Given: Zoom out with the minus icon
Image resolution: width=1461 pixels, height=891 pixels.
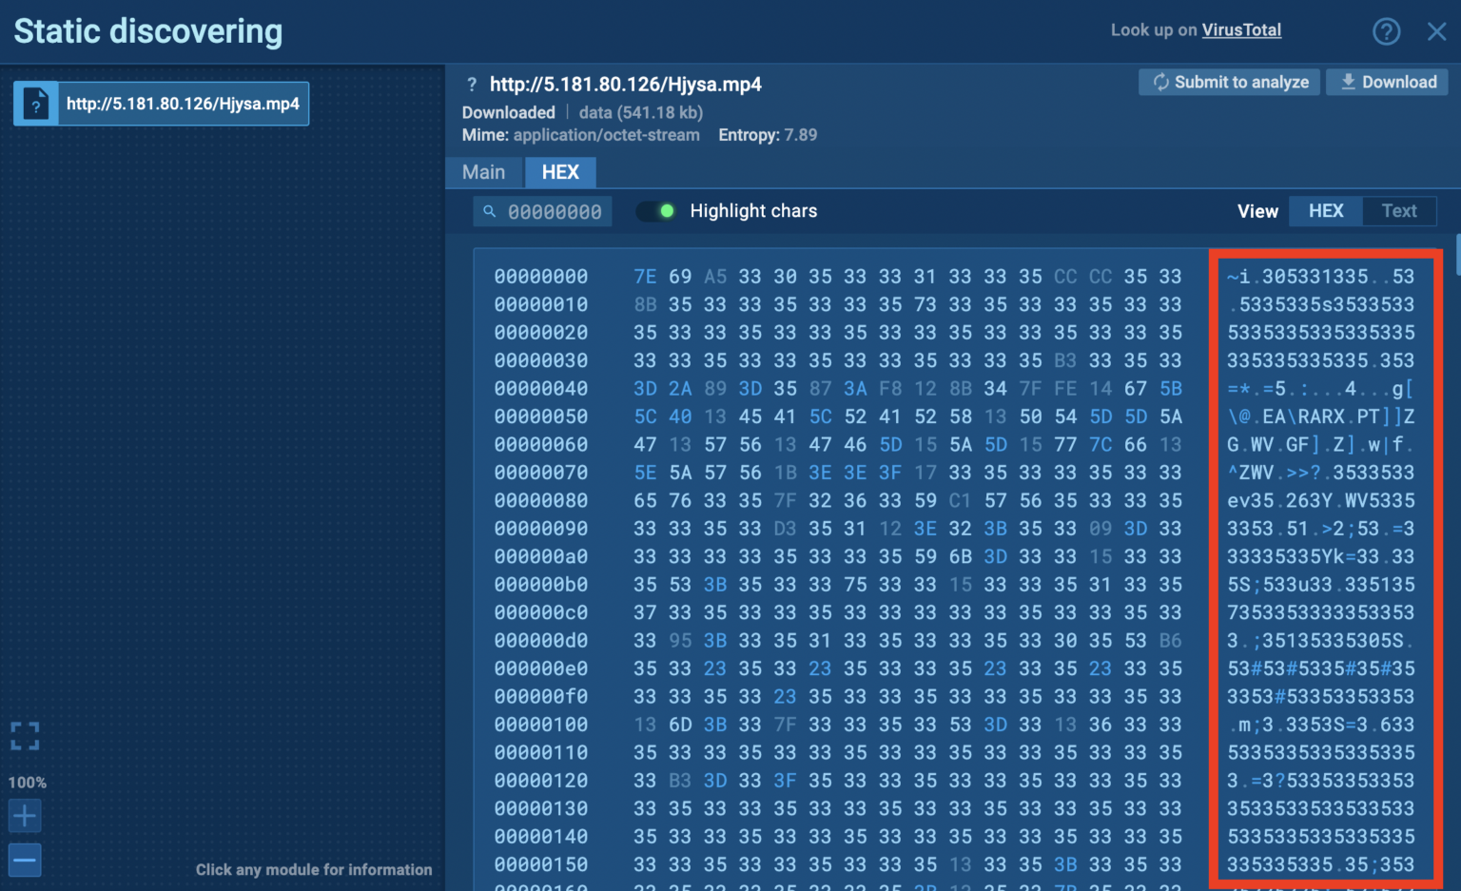Looking at the screenshot, I should coord(25,861).
